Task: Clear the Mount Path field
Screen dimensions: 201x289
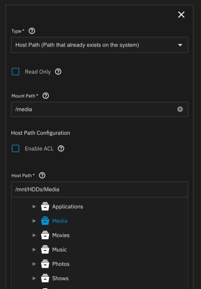Action: coord(180,109)
